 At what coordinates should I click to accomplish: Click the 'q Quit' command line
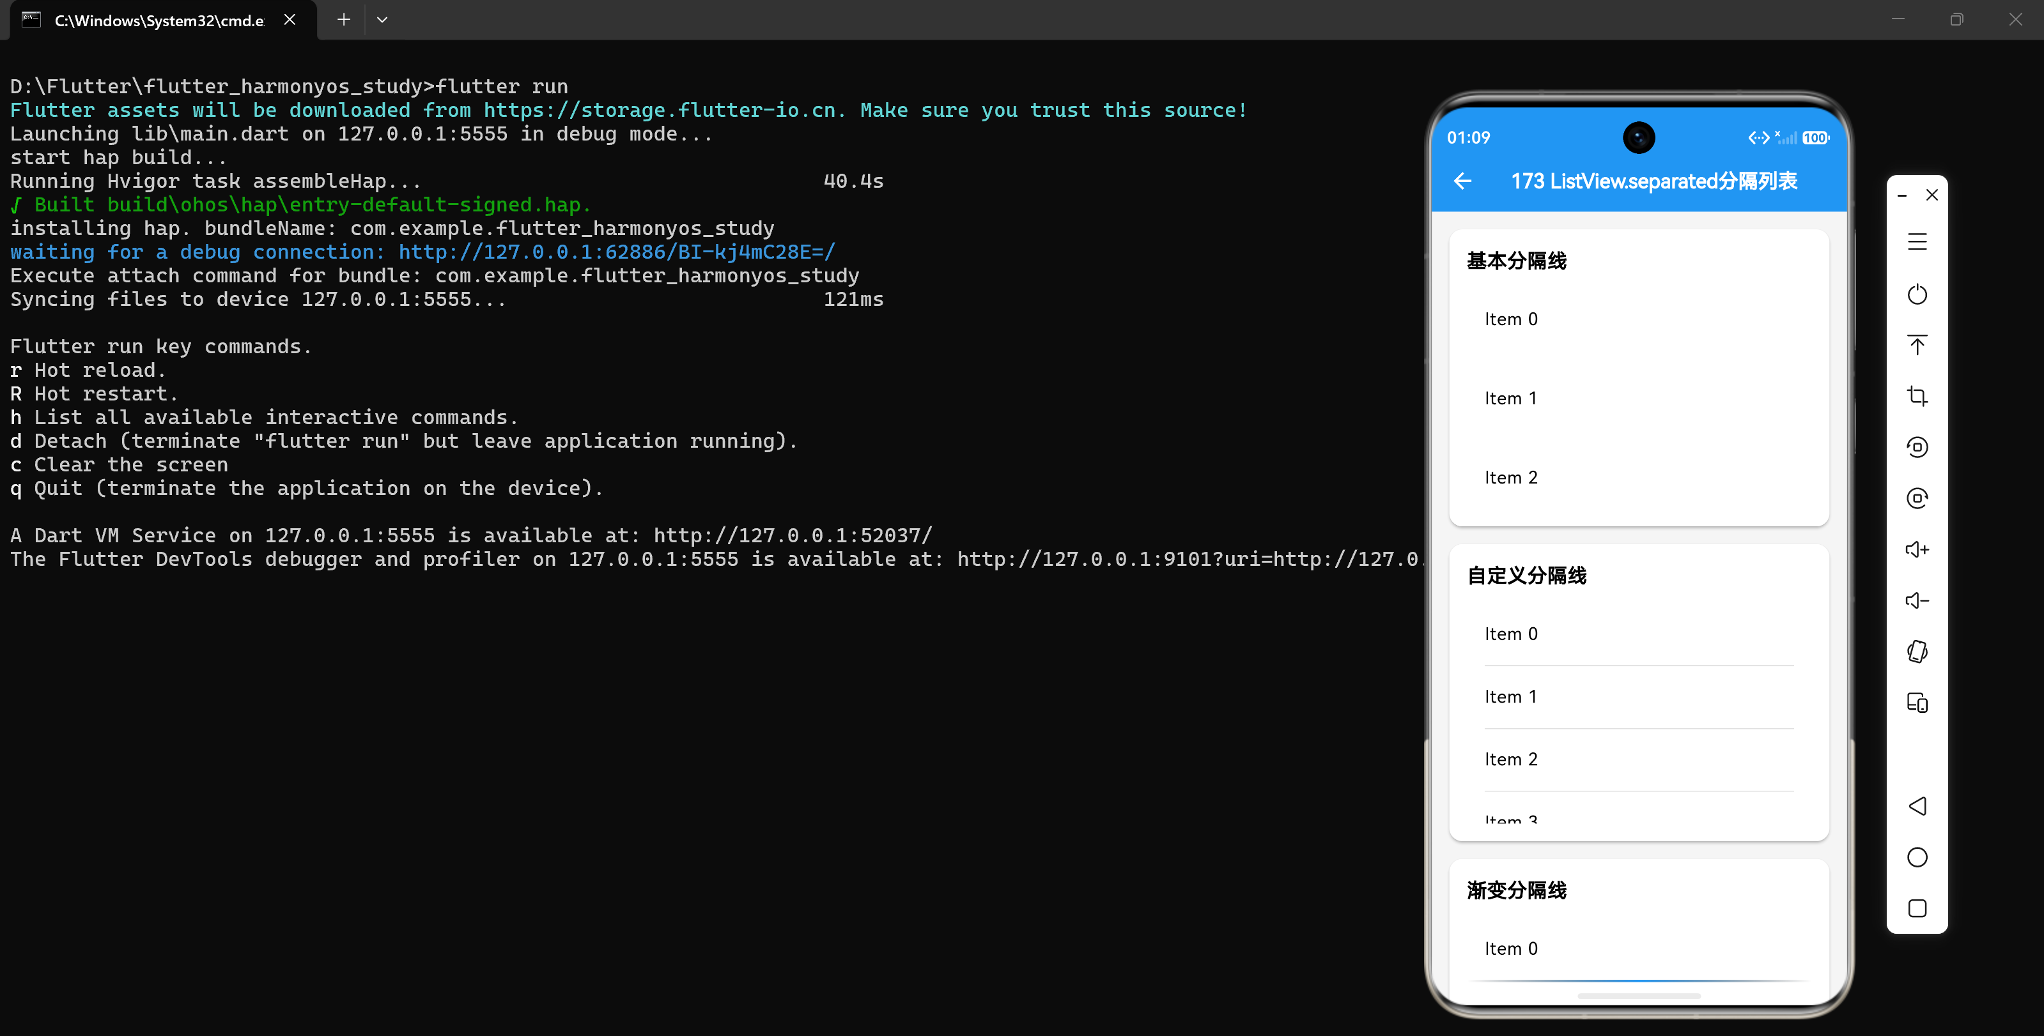tap(306, 488)
